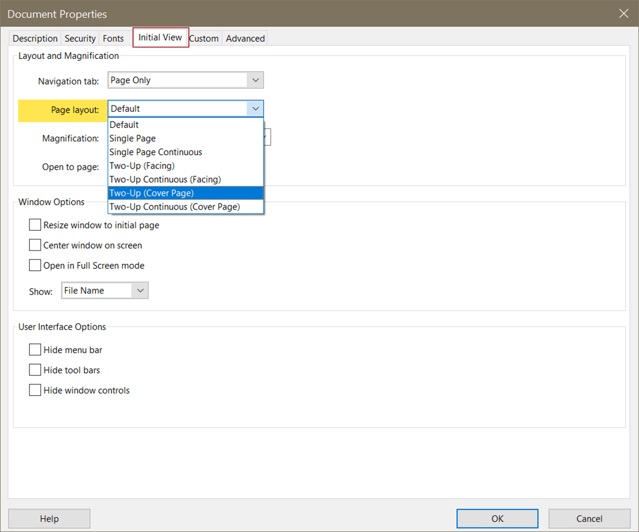Check Center window on screen

click(35, 245)
